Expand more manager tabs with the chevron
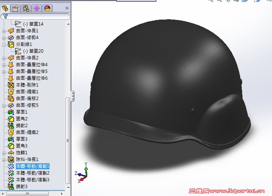This screenshot has width=272, height=196. point(67,8)
